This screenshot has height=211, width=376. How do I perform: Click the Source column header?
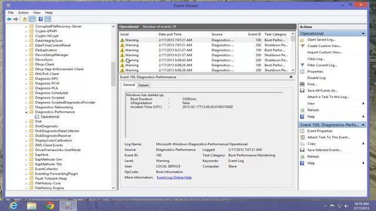click(217, 35)
